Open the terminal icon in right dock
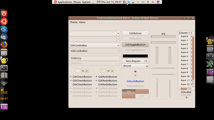Screen dimensions: 214x120 [x=210, y=56]
